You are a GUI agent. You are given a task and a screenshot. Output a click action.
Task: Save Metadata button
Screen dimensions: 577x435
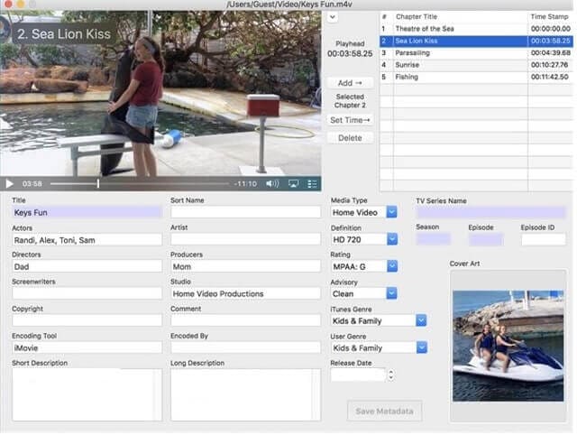point(385,411)
